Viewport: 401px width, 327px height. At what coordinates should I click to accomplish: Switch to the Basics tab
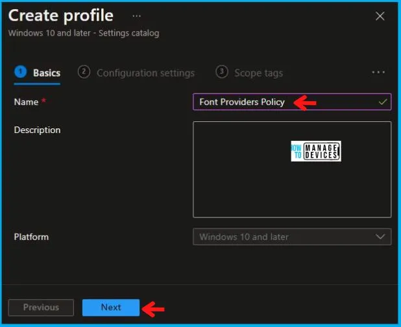(x=47, y=73)
